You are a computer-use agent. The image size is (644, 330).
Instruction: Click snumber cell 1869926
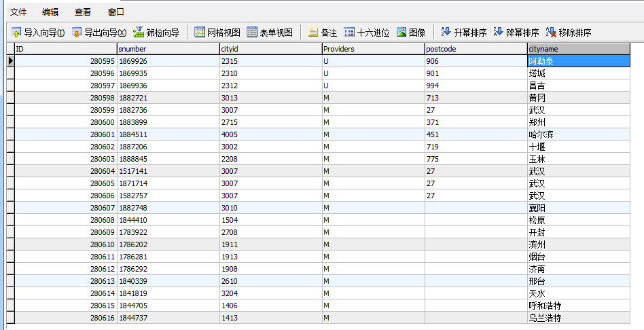pos(168,61)
